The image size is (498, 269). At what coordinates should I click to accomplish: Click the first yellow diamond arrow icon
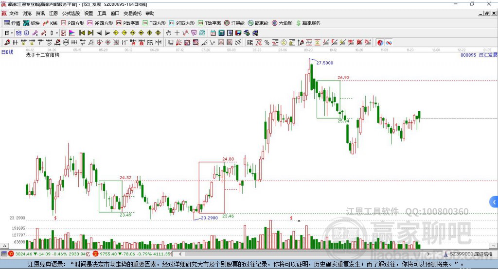click(x=116, y=33)
